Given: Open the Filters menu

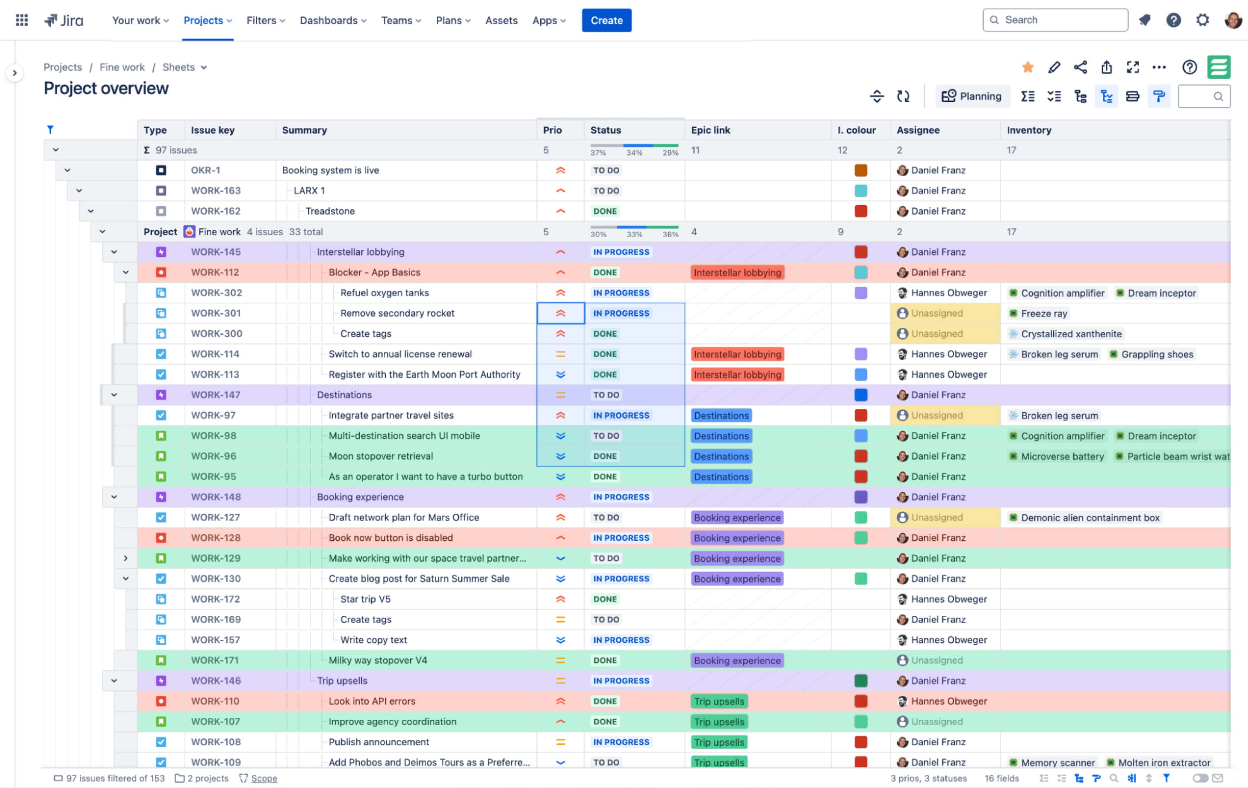Looking at the screenshot, I should coord(265,20).
